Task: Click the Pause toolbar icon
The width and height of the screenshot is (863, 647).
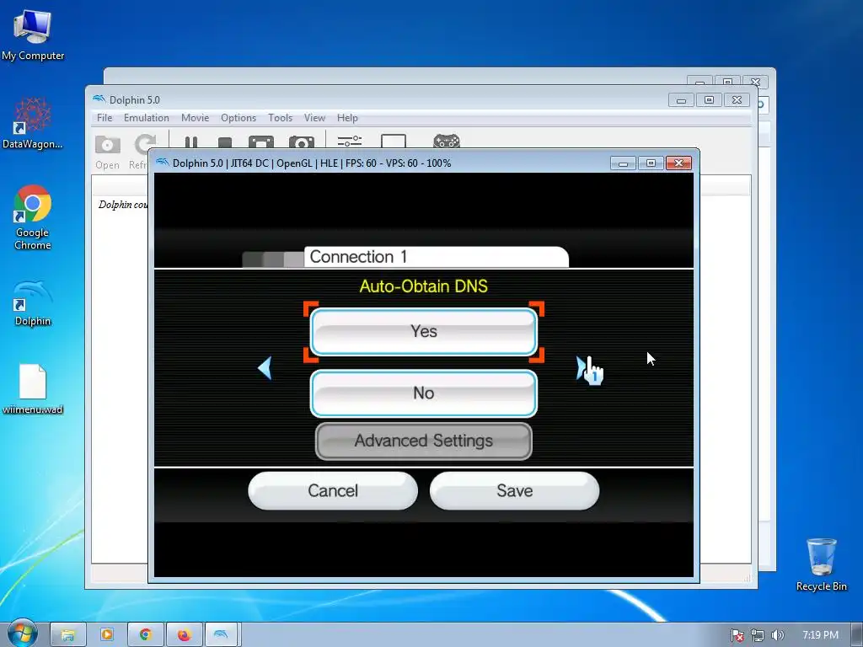Action: pos(191,142)
